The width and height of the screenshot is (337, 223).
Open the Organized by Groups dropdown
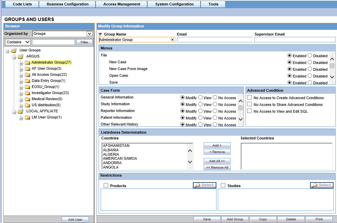(x=89, y=34)
